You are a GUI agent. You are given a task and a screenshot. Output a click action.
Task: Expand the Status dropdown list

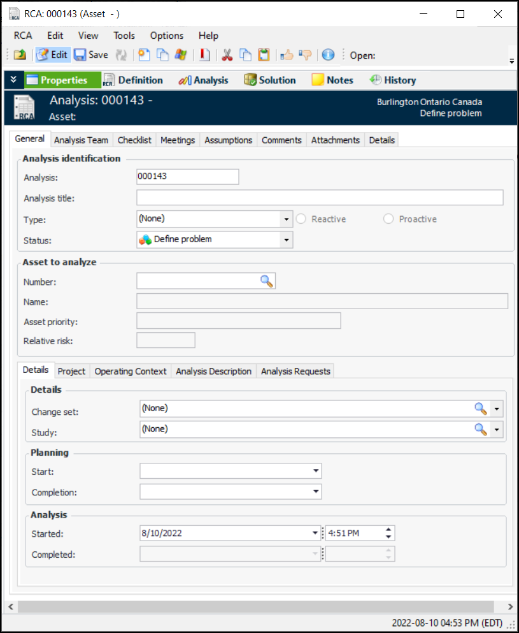point(287,240)
